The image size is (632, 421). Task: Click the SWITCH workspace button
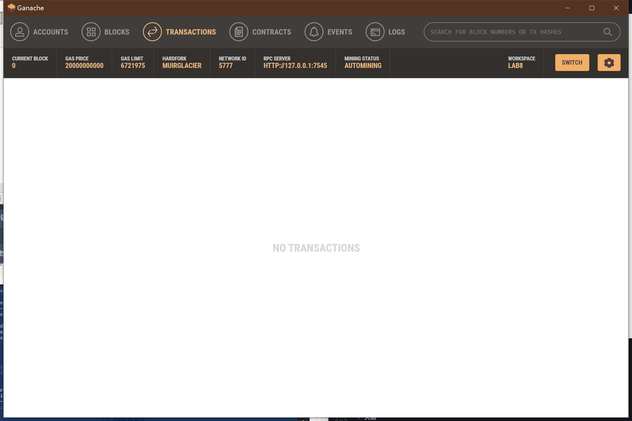[572, 63]
